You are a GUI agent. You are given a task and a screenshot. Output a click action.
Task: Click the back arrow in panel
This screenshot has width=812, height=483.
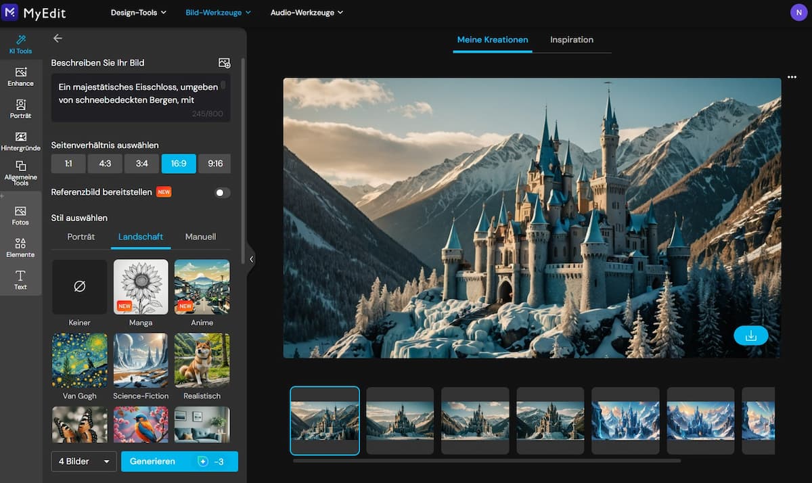pos(58,39)
